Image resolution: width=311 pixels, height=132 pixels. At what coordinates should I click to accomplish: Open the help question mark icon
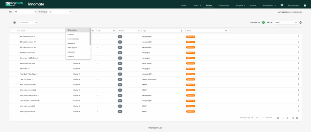(305, 5)
